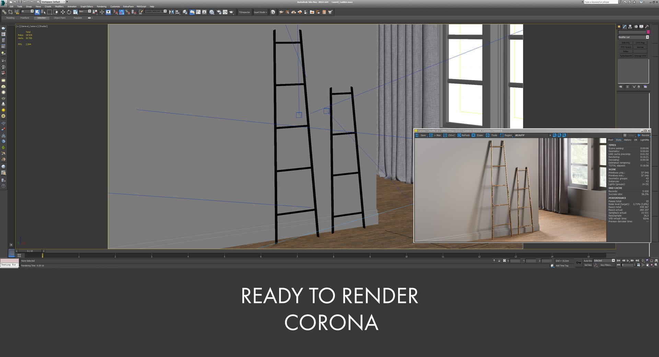
Task: Open Select by Name dialog
Action: tap(43, 12)
